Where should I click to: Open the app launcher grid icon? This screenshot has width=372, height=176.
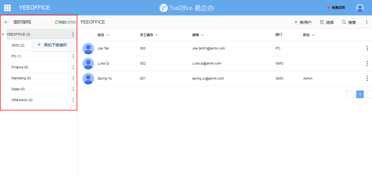pos(7,8)
